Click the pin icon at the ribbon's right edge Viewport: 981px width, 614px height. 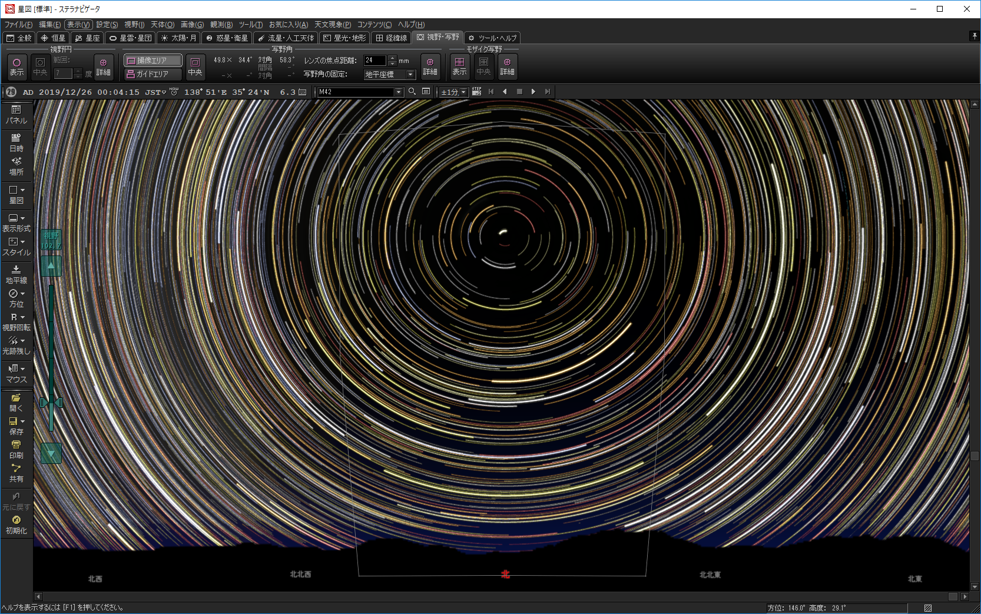click(975, 36)
